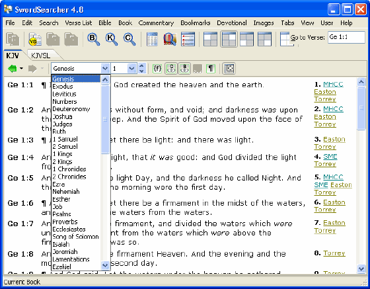Open the File menu

pos(10,23)
